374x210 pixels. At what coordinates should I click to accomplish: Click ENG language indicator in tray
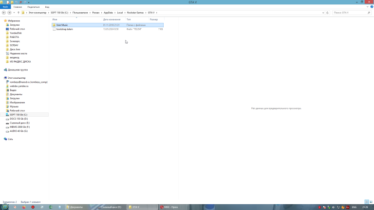click(x=354, y=207)
